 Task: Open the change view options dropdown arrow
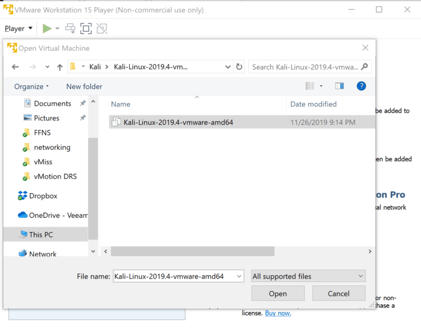321,86
